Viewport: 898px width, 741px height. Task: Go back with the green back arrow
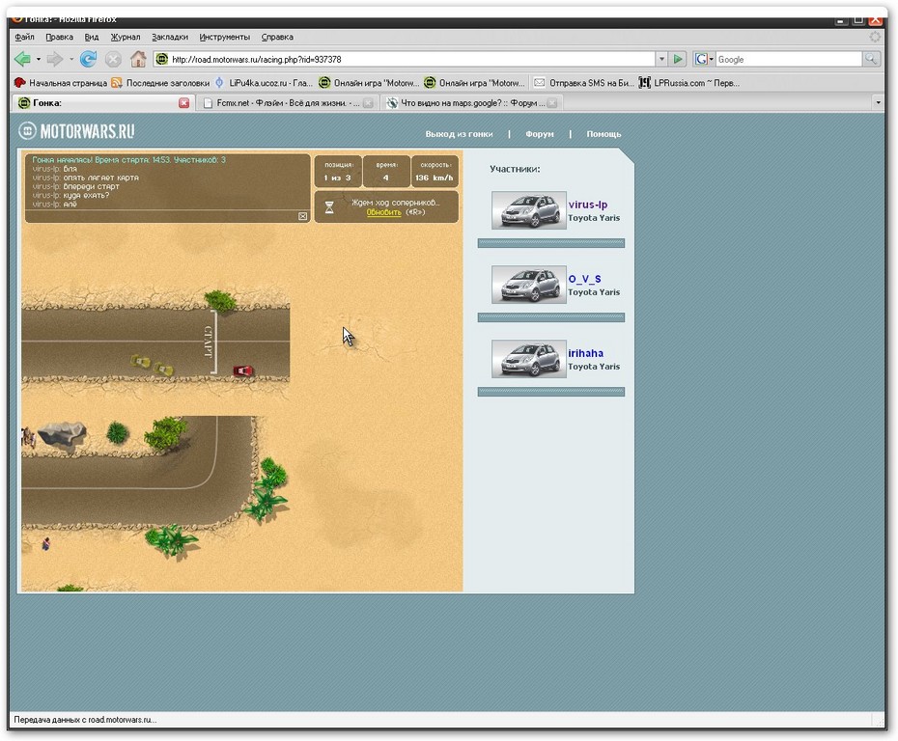point(22,59)
